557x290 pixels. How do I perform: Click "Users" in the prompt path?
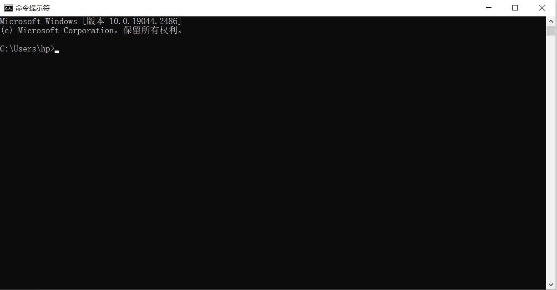25,49
